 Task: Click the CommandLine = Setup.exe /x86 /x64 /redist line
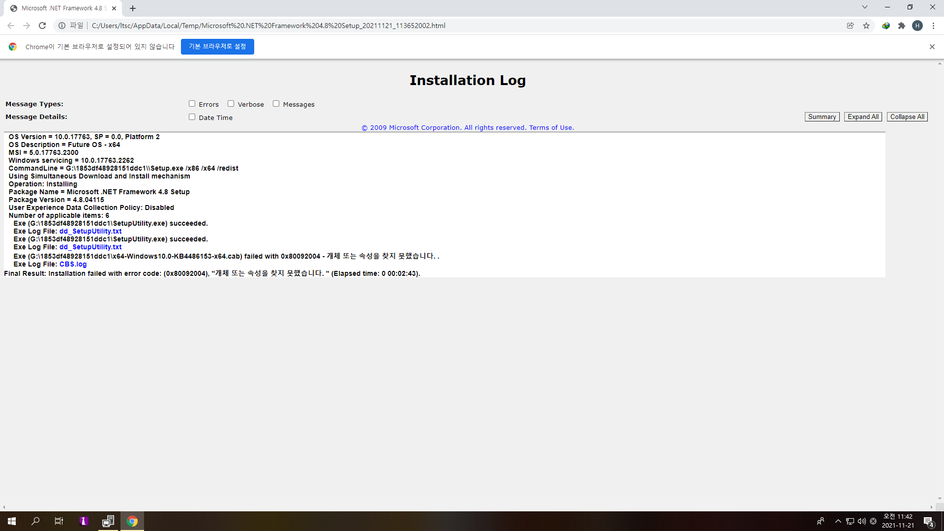(x=123, y=168)
